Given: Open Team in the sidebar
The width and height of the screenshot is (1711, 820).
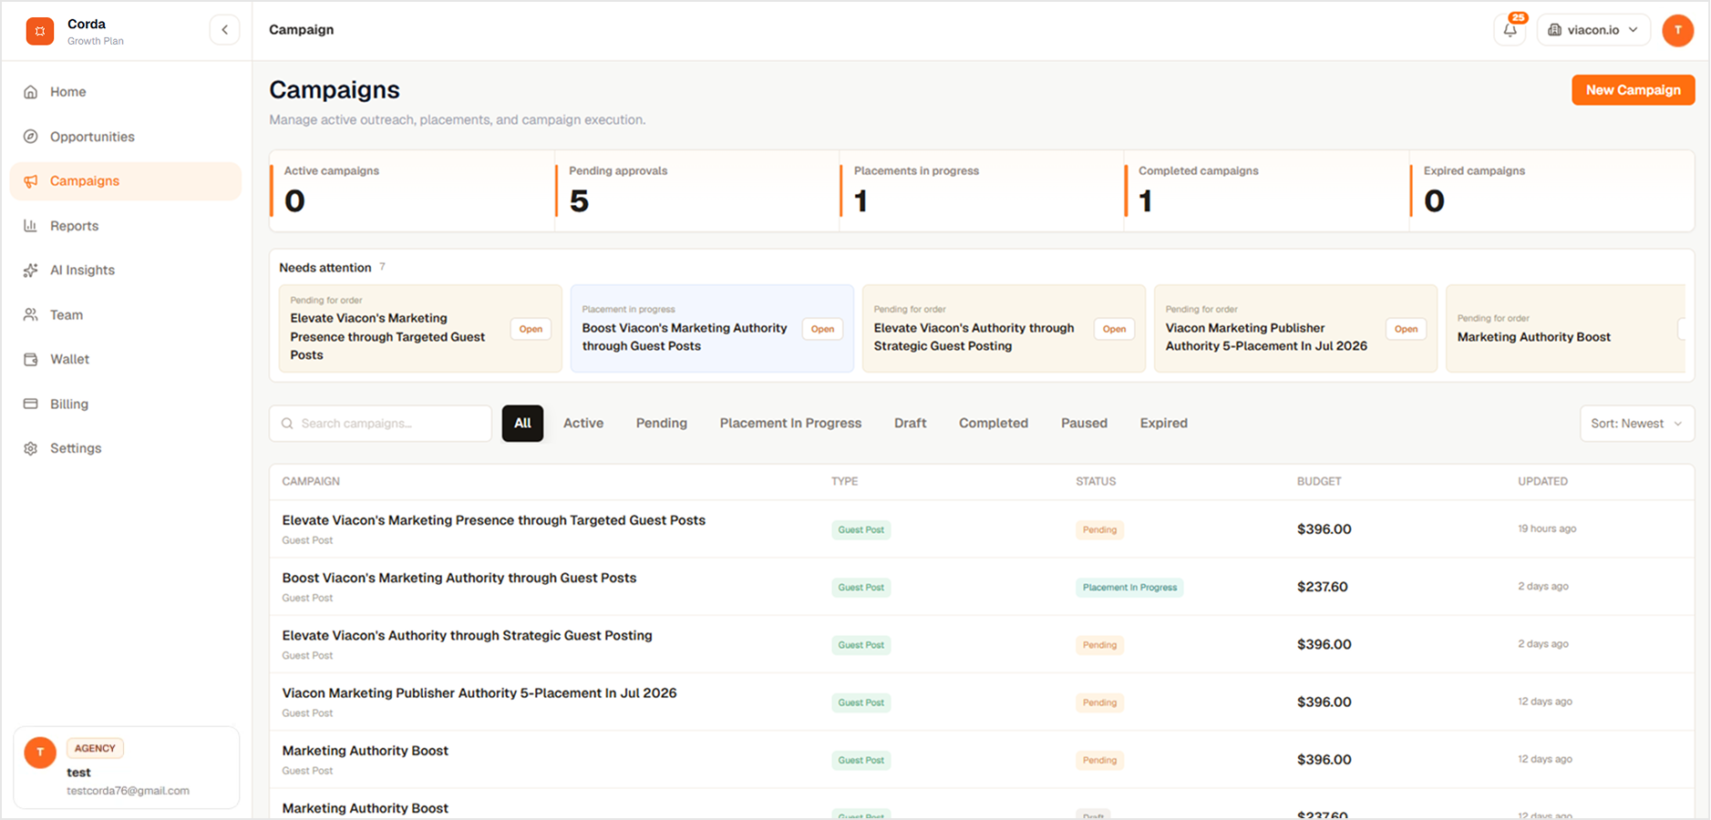Looking at the screenshot, I should [x=126, y=315].
